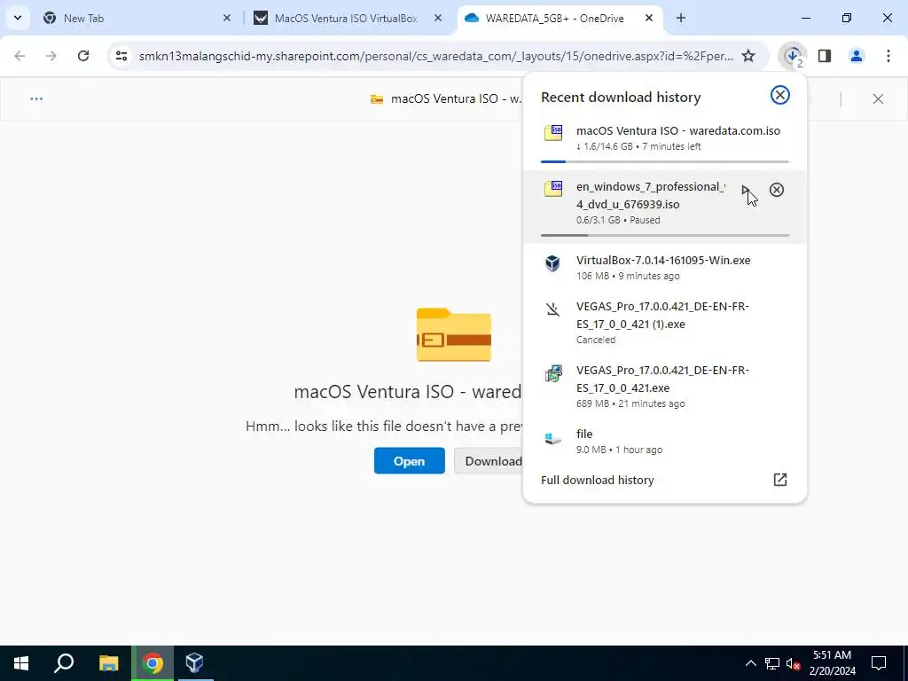Open a new browser tab with plus
The image size is (908, 681).
pyautogui.click(x=681, y=19)
